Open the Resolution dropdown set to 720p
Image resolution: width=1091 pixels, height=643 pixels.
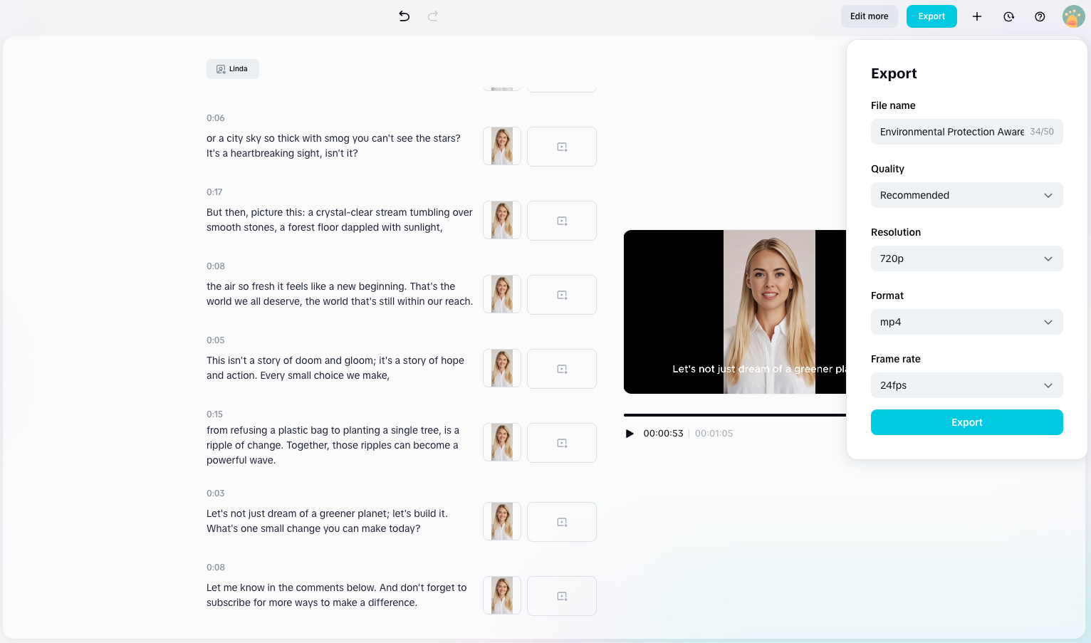click(x=966, y=258)
